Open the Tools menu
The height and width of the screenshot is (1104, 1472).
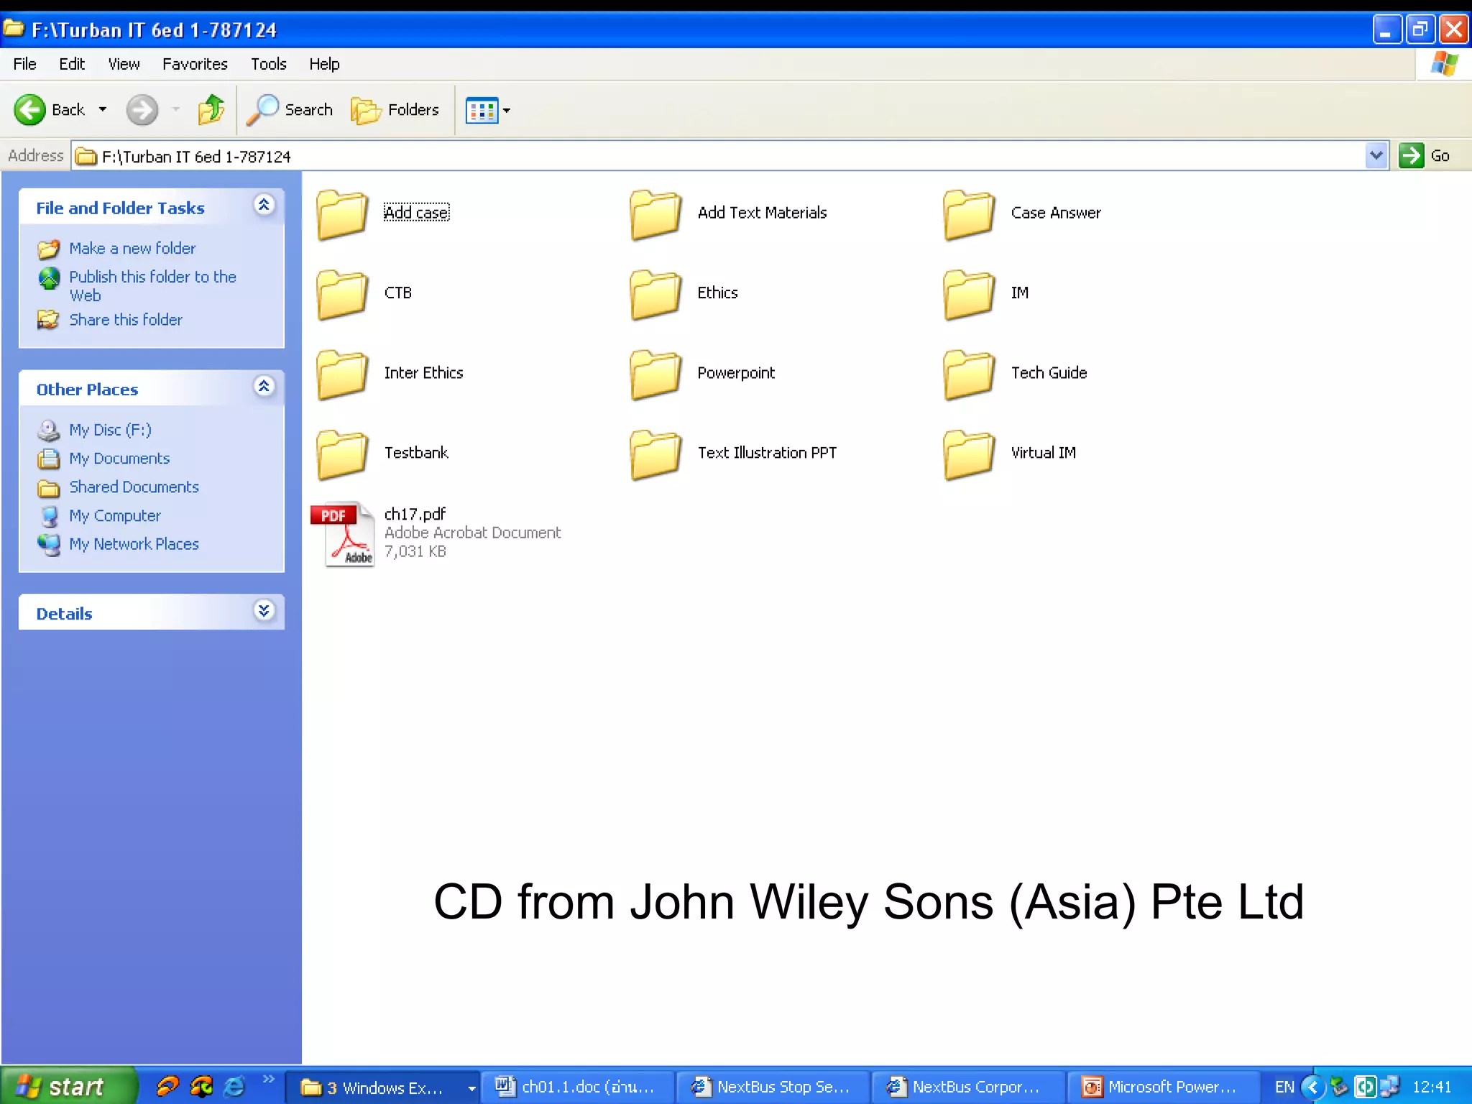pyautogui.click(x=269, y=64)
